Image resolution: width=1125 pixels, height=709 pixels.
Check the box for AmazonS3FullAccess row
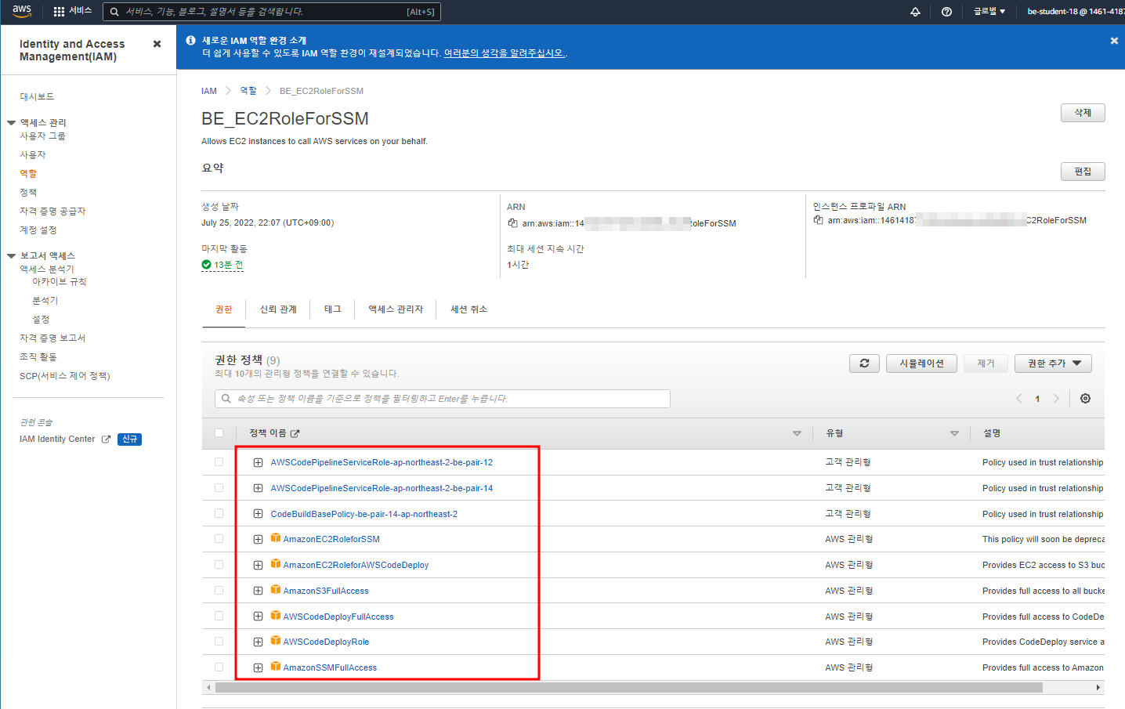[219, 591]
